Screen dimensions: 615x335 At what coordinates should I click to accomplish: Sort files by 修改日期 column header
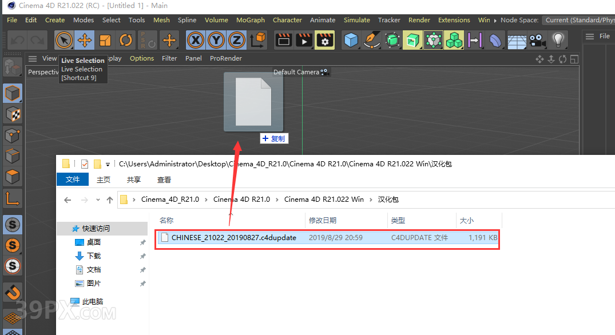[323, 220]
